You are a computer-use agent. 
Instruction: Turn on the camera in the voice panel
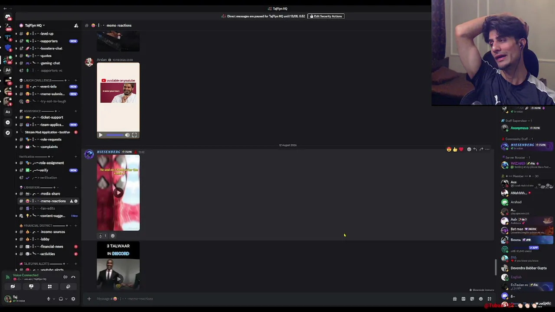click(13, 286)
